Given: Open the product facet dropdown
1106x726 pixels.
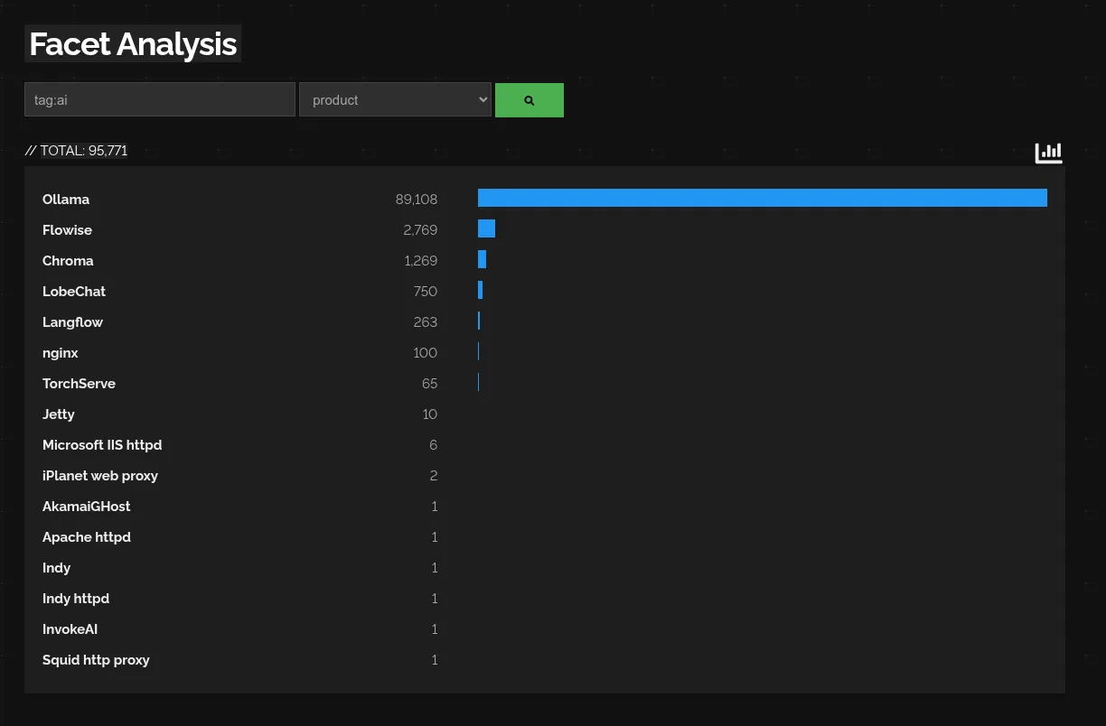Looking at the screenshot, I should click(395, 99).
